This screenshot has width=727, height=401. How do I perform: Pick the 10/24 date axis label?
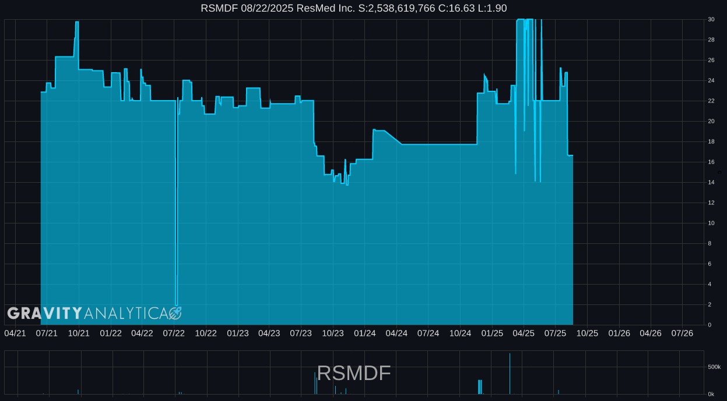(460, 333)
